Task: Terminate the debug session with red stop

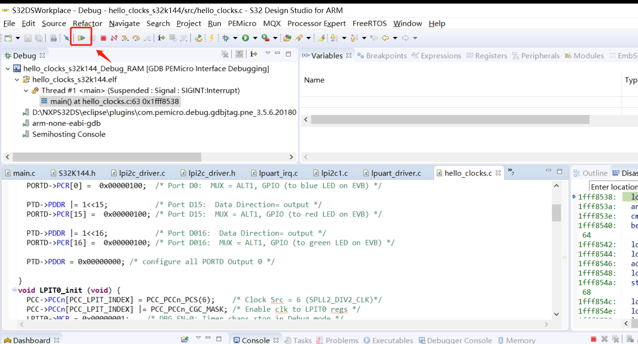Action: tap(103, 38)
